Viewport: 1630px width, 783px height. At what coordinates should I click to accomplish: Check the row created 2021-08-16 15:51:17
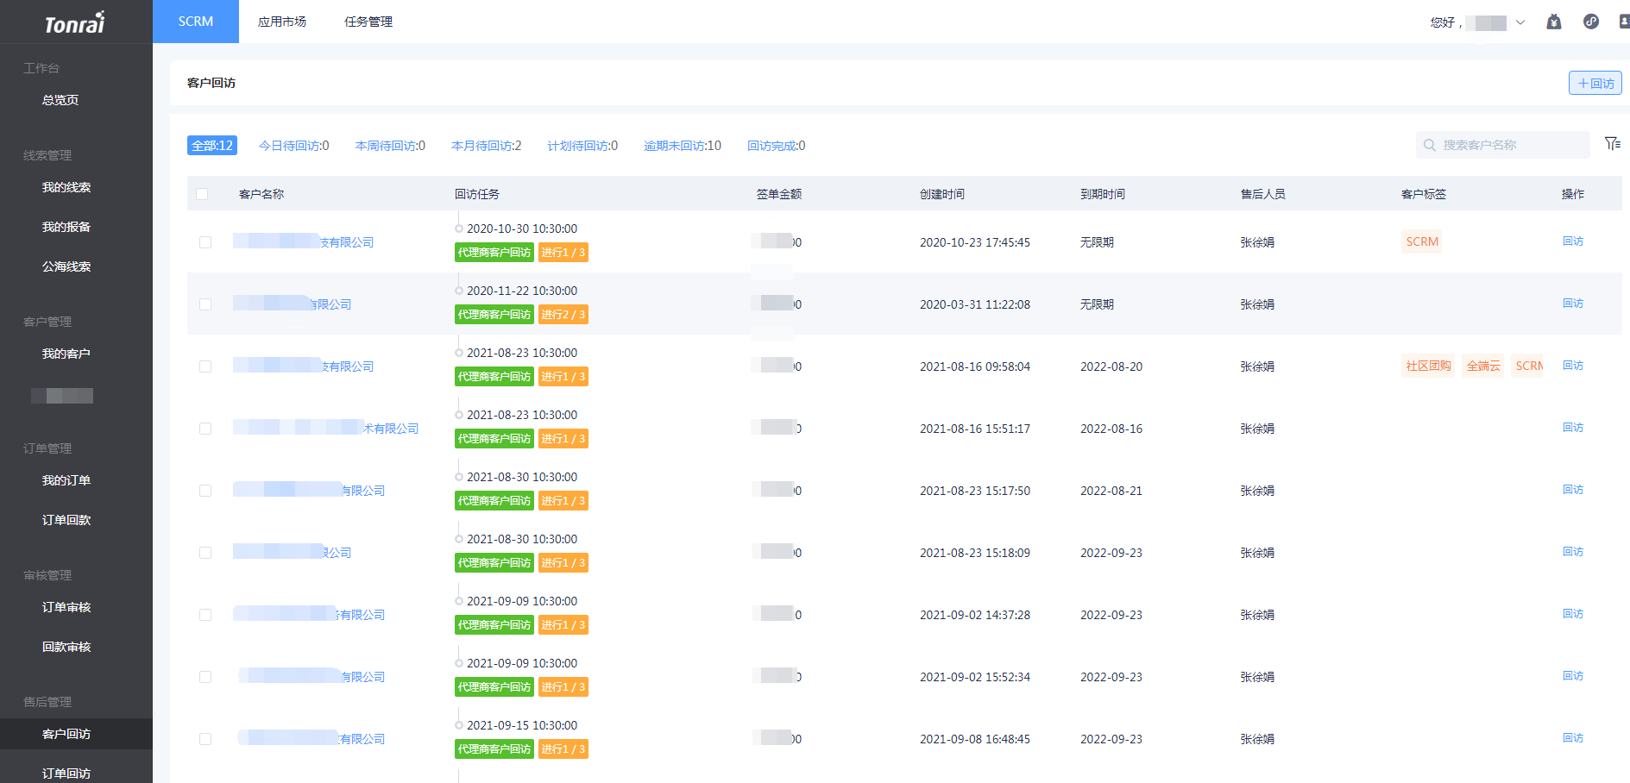coord(205,429)
